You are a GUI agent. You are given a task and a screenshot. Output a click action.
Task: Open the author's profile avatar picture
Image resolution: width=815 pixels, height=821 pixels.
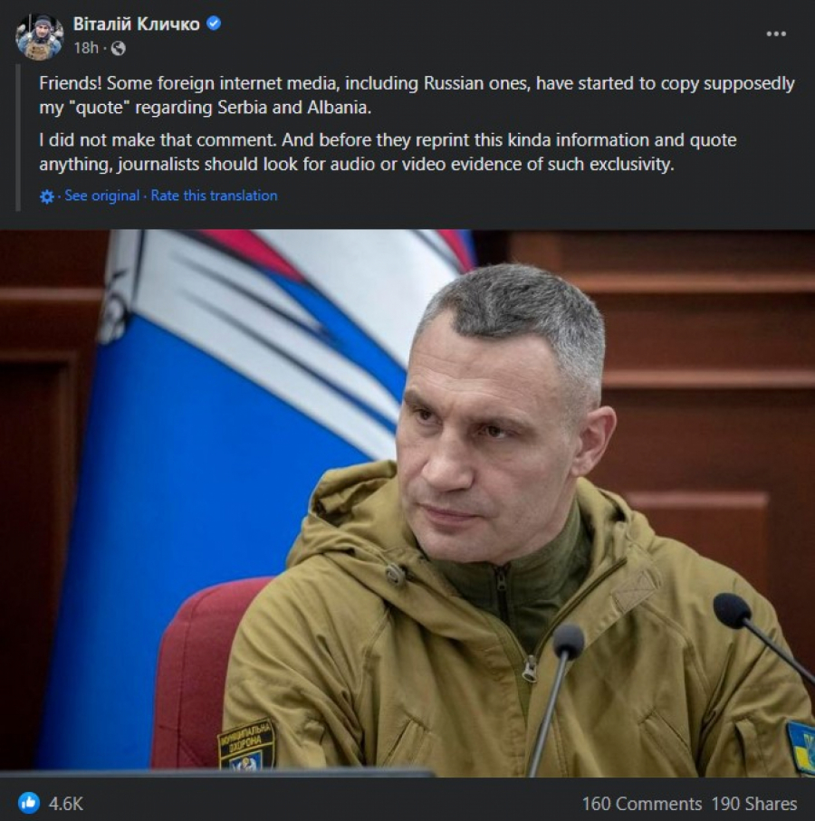coord(40,36)
